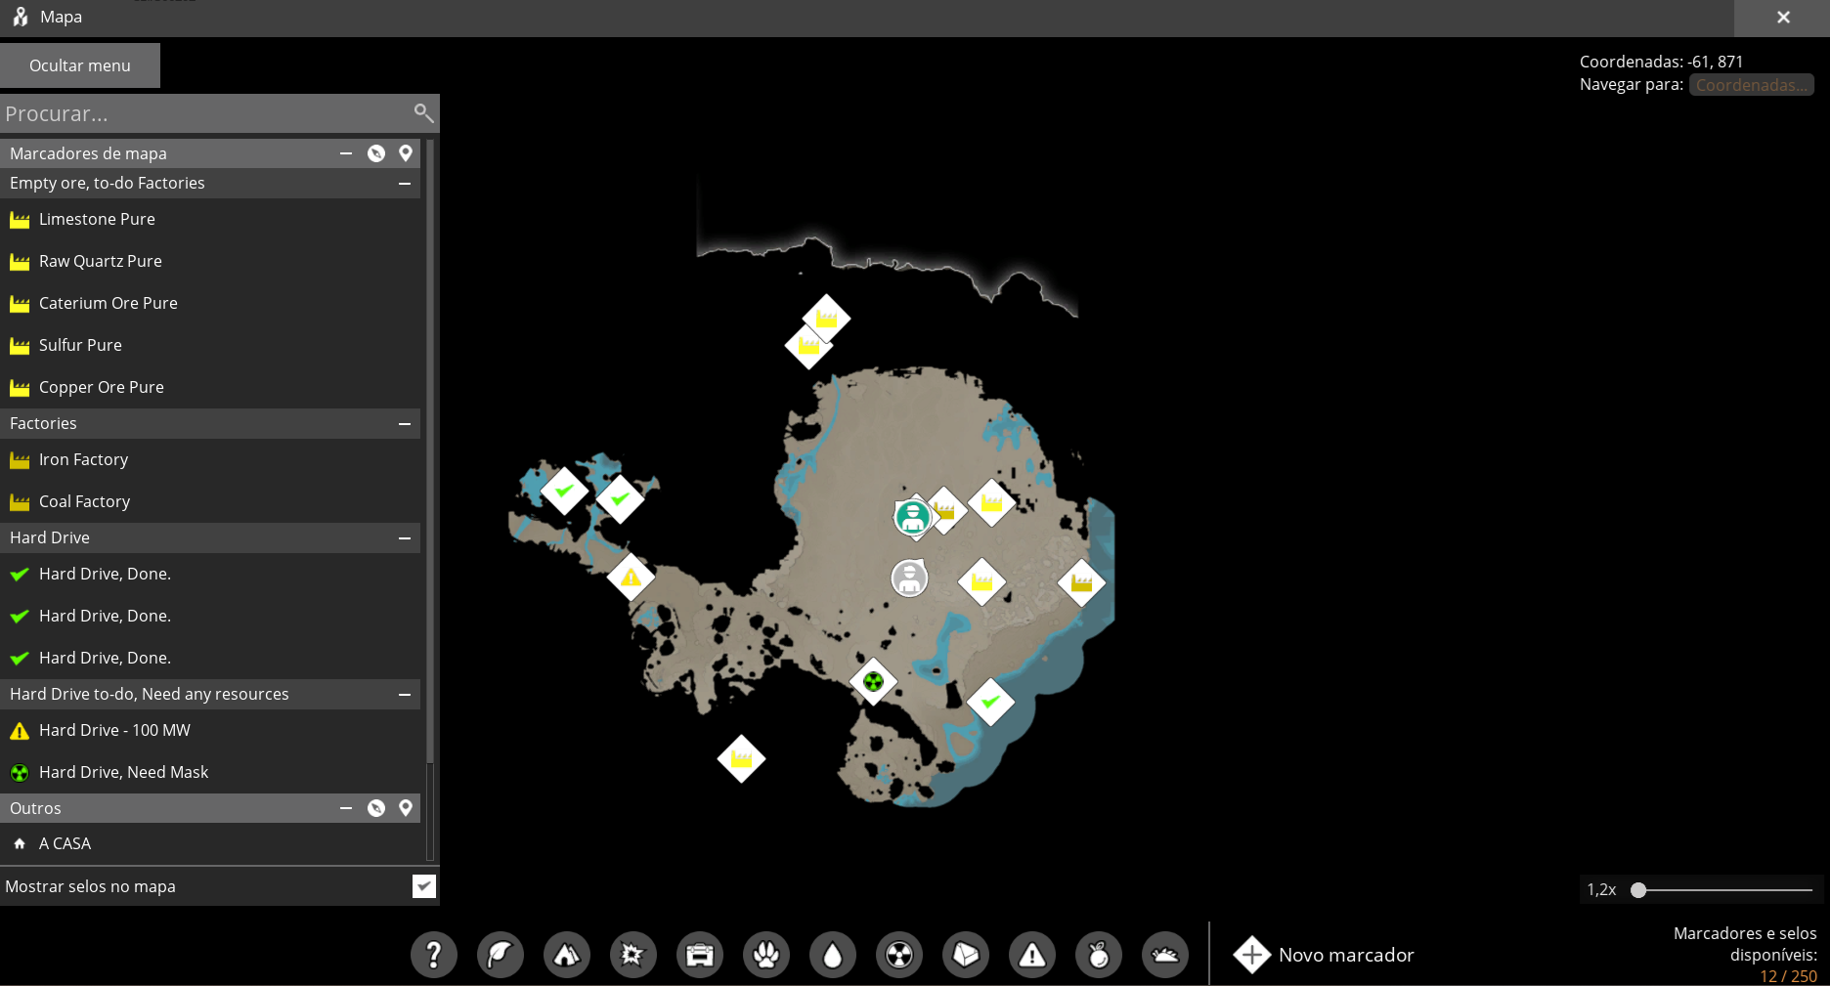The width and height of the screenshot is (1830, 986).
Task: Select the Copper Ore Pure marker entry
Action: (x=210, y=387)
